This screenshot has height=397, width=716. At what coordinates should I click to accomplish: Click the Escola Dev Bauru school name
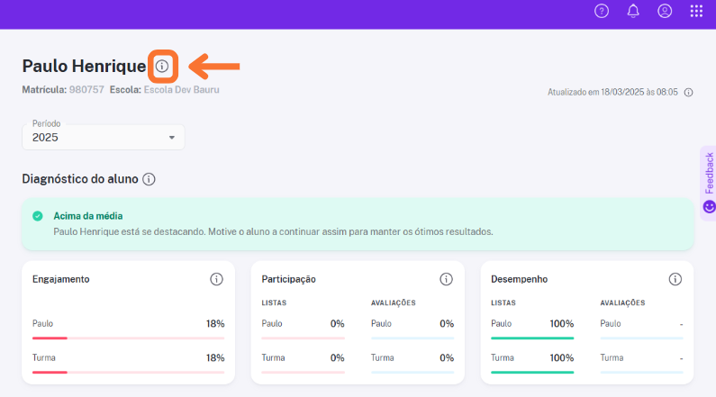pos(181,90)
